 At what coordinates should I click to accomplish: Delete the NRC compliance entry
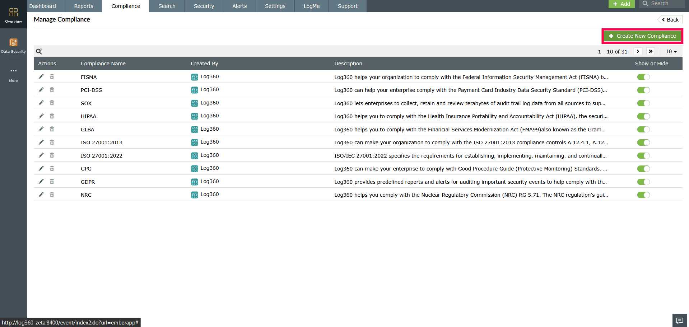tap(52, 195)
